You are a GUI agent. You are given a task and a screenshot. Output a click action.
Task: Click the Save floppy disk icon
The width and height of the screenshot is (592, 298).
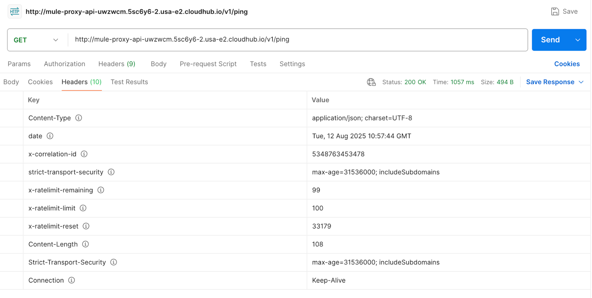(x=555, y=11)
